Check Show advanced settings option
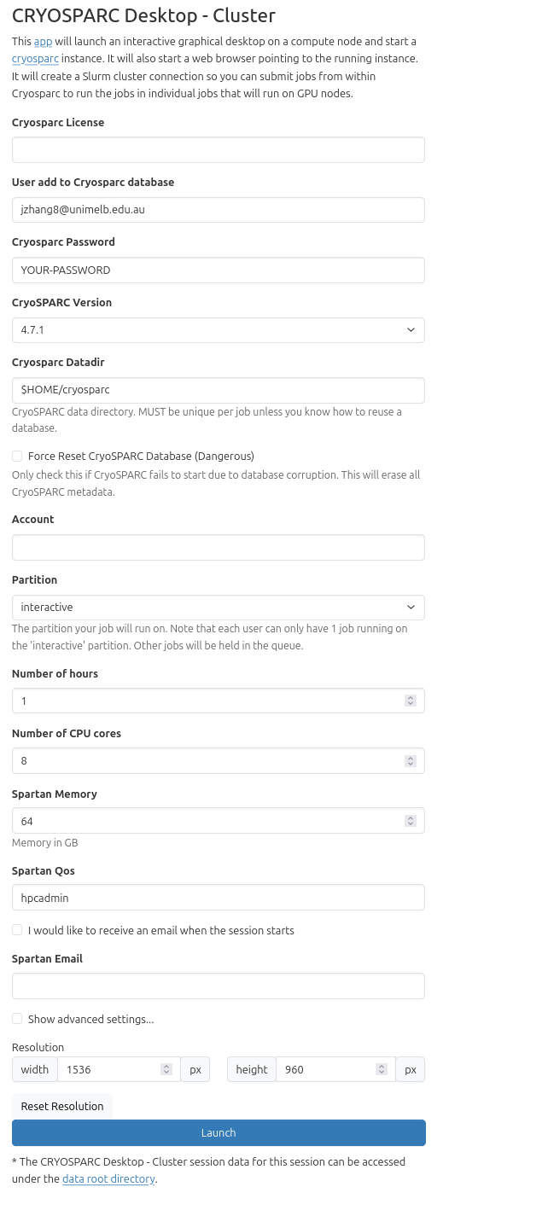Screen dimensions: 548x1210 point(17,1019)
